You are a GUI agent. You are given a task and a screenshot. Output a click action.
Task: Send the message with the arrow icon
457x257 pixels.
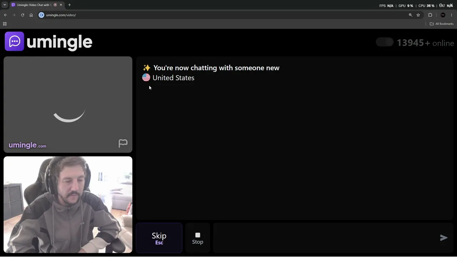coord(444,238)
